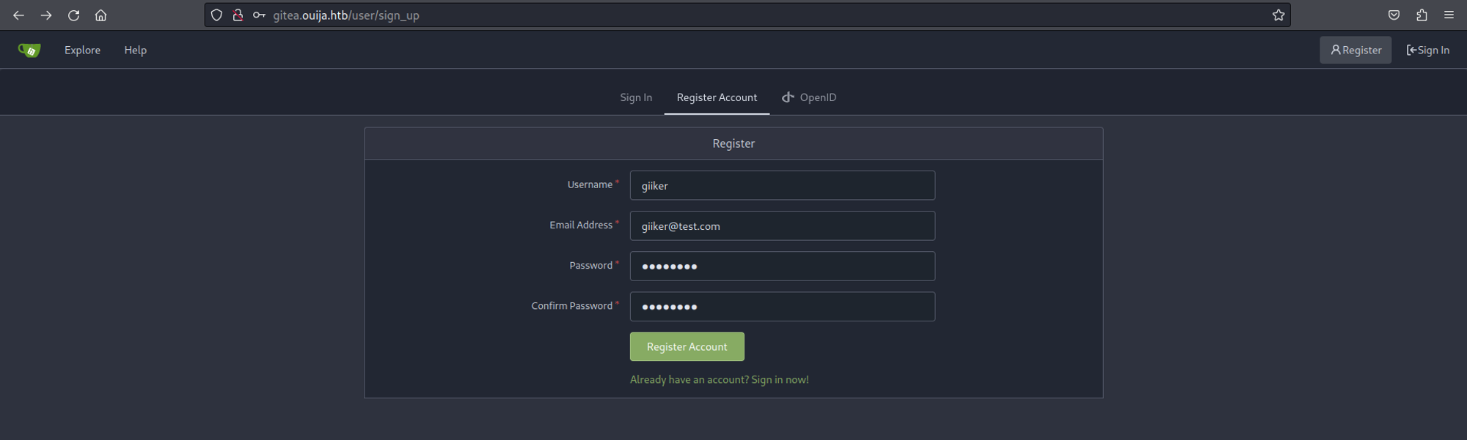
Task: Open Explore in the navigation bar
Action: click(x=82, y=51)
